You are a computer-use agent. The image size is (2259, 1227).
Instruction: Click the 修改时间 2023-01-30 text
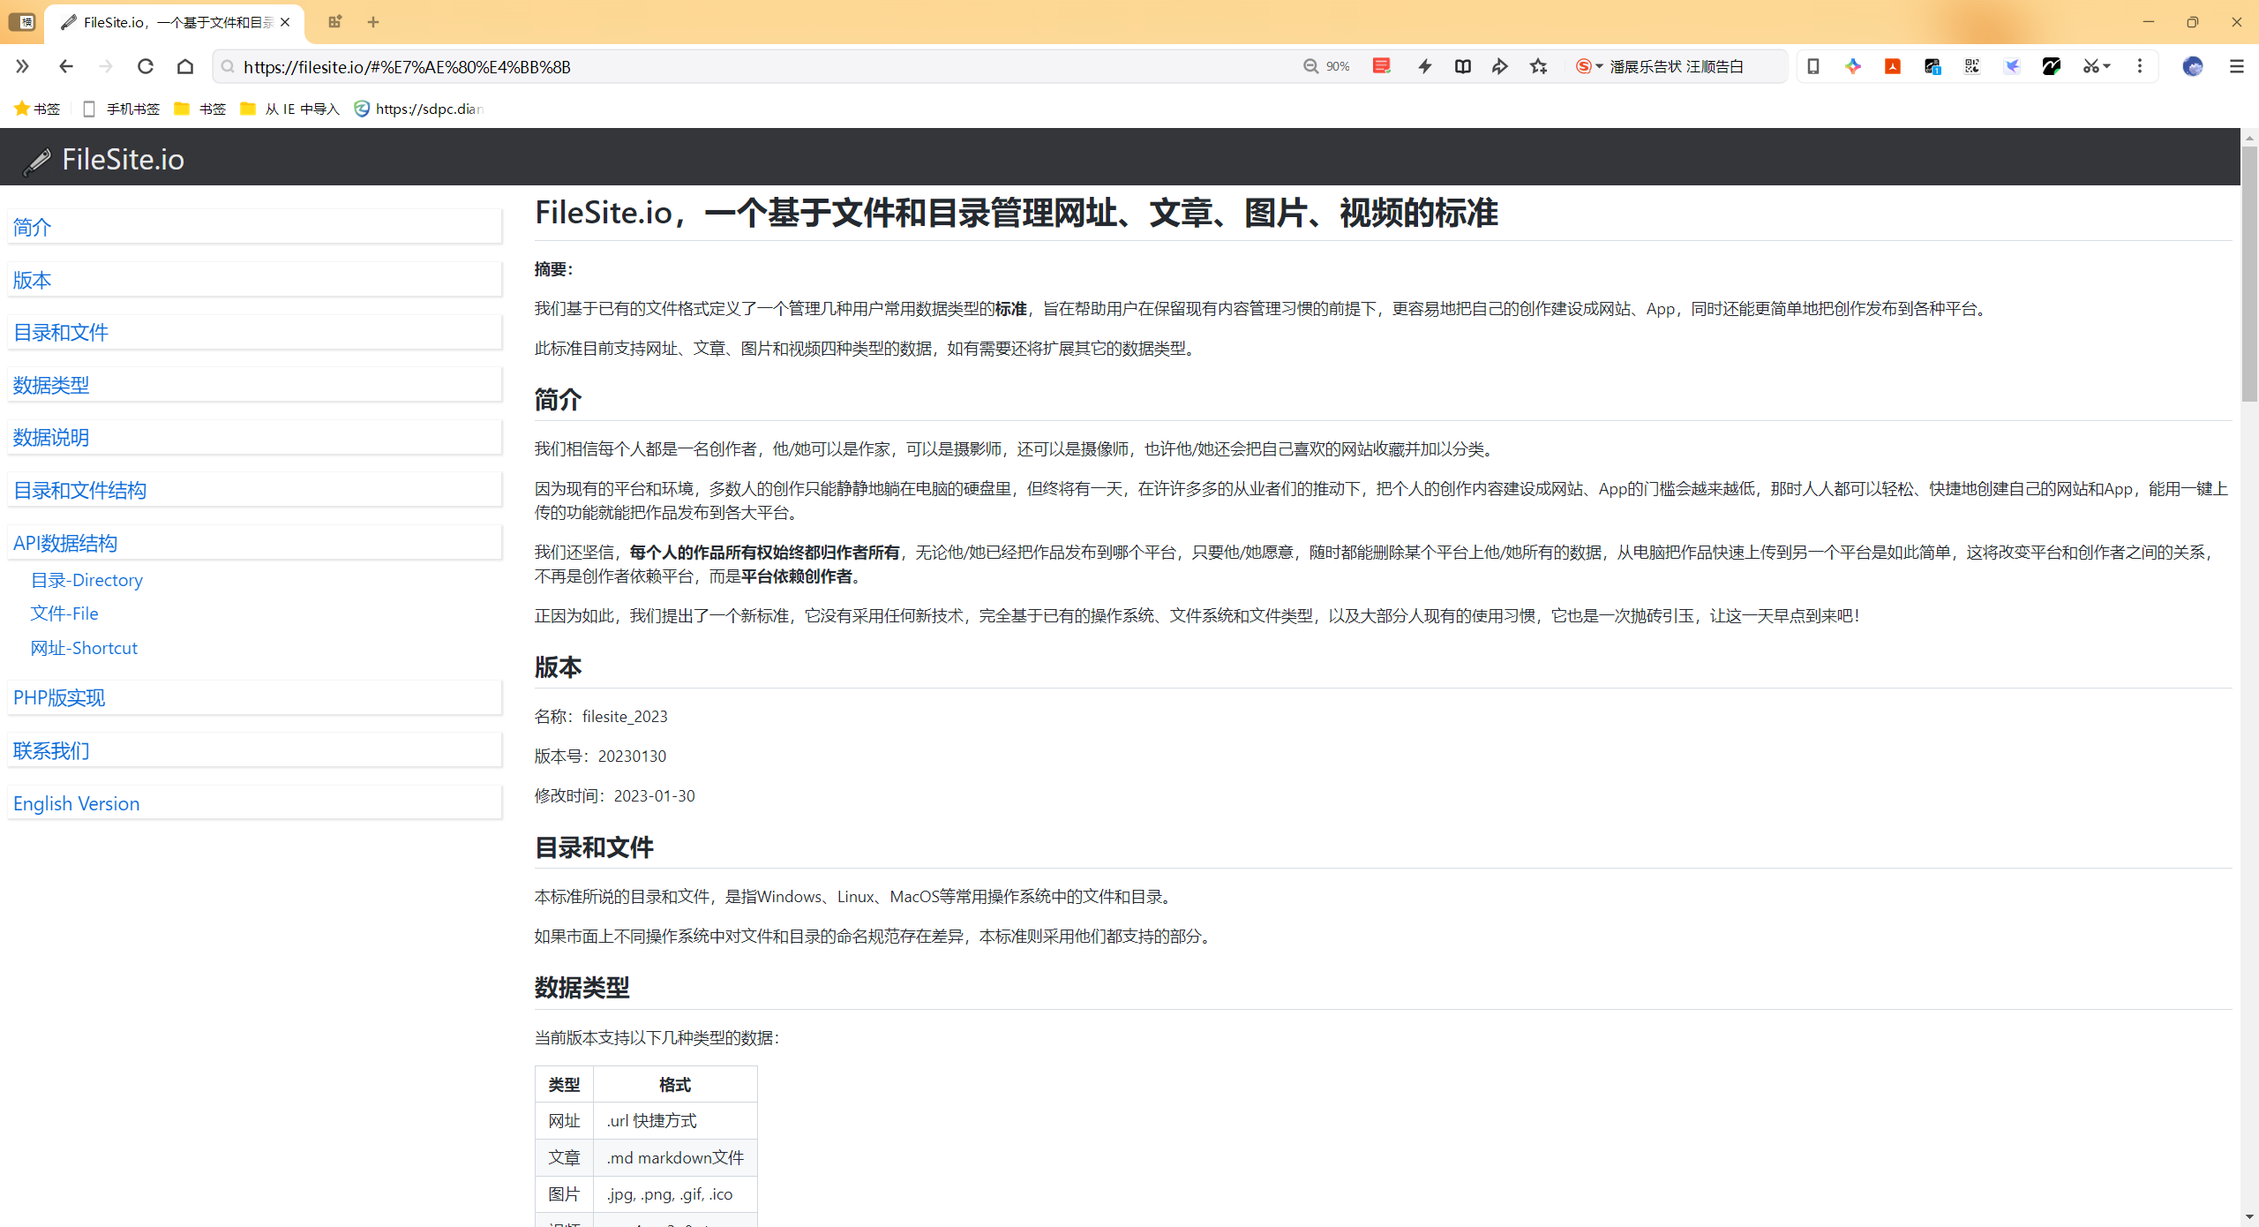[x=614, y=795]
